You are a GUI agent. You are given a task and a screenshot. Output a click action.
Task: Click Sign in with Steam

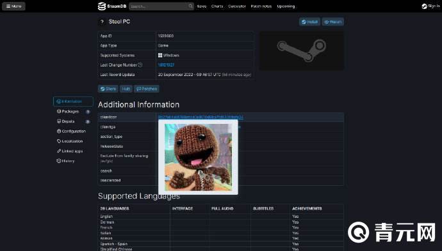(x=430, y=6)
